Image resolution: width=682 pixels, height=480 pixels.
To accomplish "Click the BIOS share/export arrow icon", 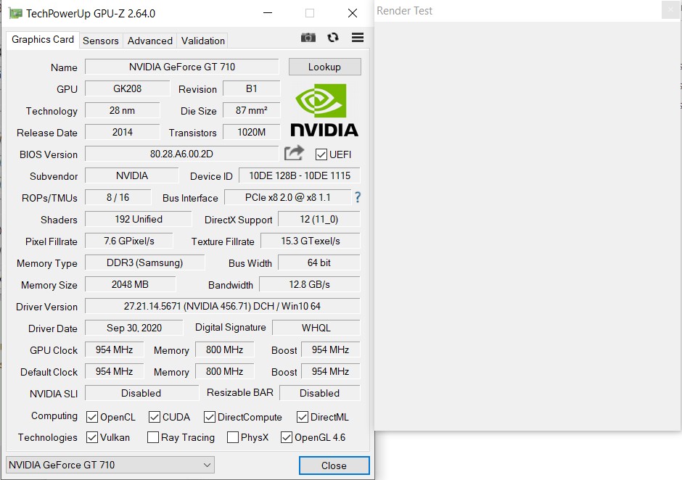I will point(294,153).
